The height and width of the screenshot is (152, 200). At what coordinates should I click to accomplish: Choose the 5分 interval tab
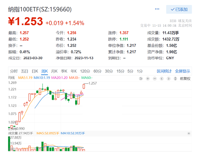coord(130,71)
